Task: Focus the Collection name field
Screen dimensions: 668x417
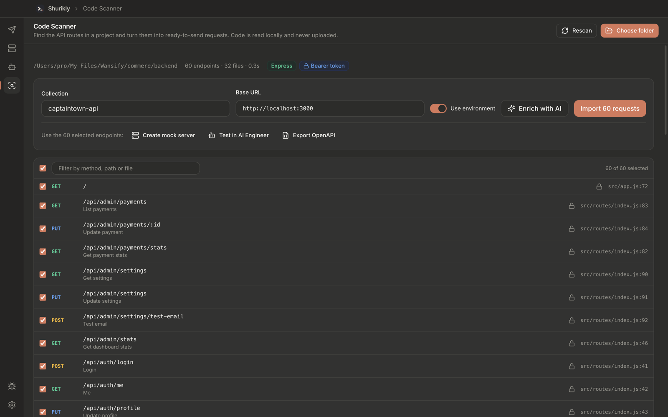Action: (x=136, y=108)
